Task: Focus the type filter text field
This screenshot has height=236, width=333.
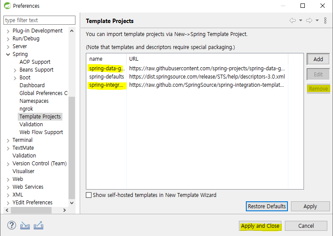Action: [x=39, y=20]
